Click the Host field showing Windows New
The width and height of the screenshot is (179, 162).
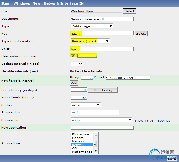pyautogui.click(x=96, y=11)
